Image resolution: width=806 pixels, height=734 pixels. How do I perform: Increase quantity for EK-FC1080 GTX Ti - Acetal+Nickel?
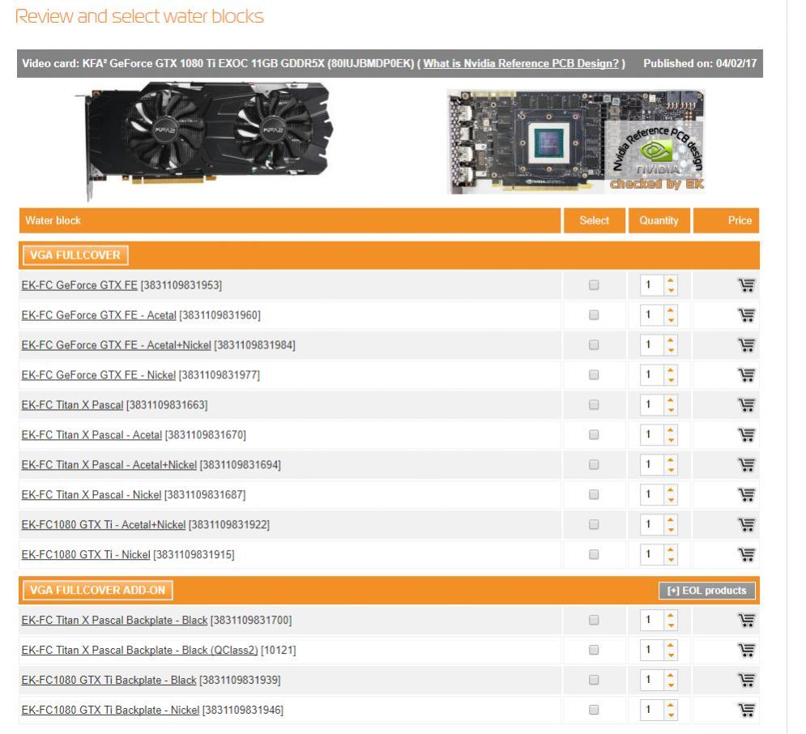point(671,519)
